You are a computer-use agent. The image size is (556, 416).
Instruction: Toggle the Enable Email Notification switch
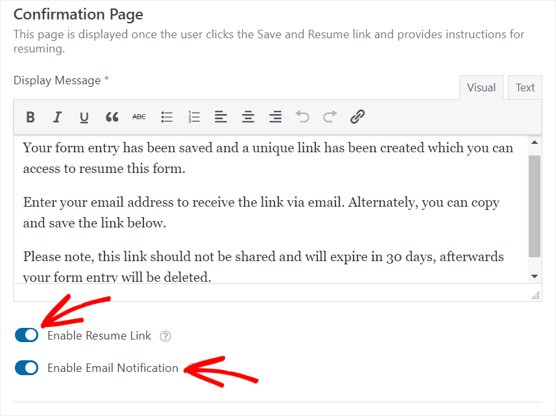[27, 368]
